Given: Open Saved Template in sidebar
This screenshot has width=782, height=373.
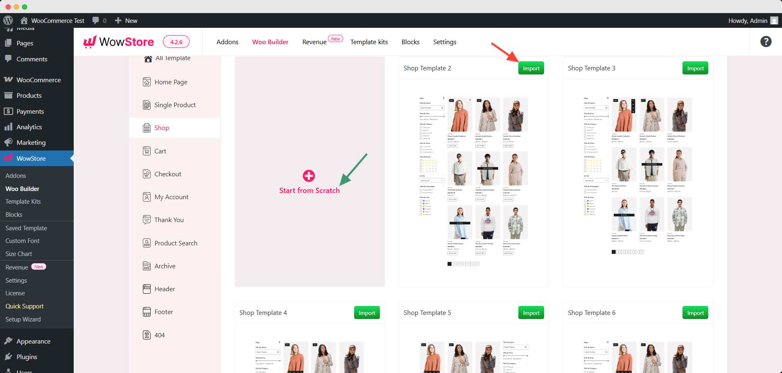Looking at the screenshot, I should [26, 228].
